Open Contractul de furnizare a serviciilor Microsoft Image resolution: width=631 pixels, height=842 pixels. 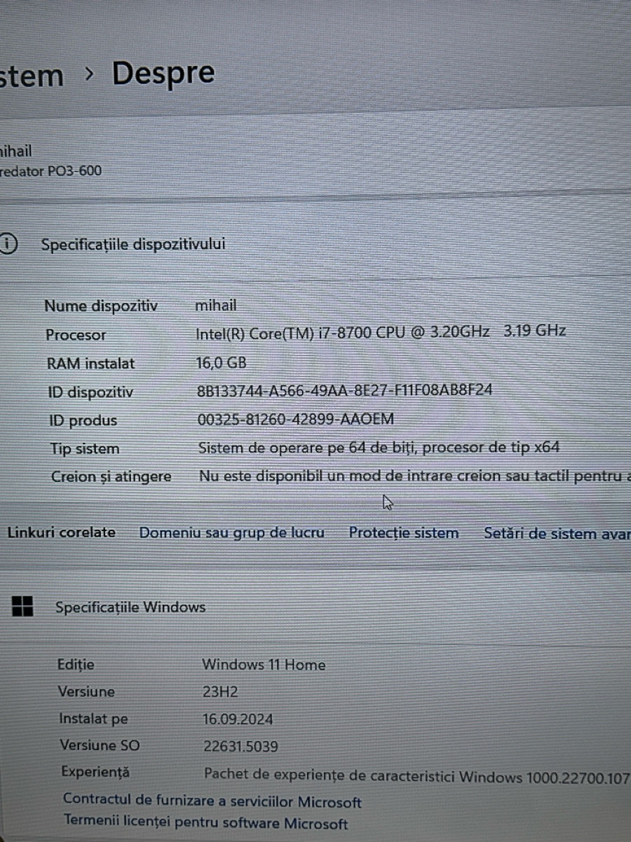tap(212, 800)
